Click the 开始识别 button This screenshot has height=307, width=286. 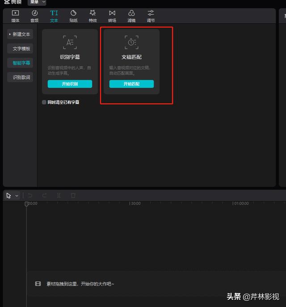click(70, 84)
